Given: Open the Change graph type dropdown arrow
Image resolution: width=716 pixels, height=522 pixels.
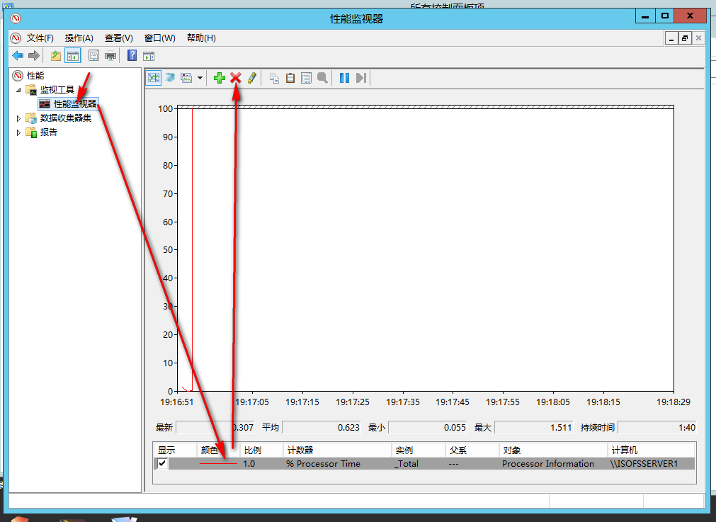Looking at the screenshot, I should 200,78.
